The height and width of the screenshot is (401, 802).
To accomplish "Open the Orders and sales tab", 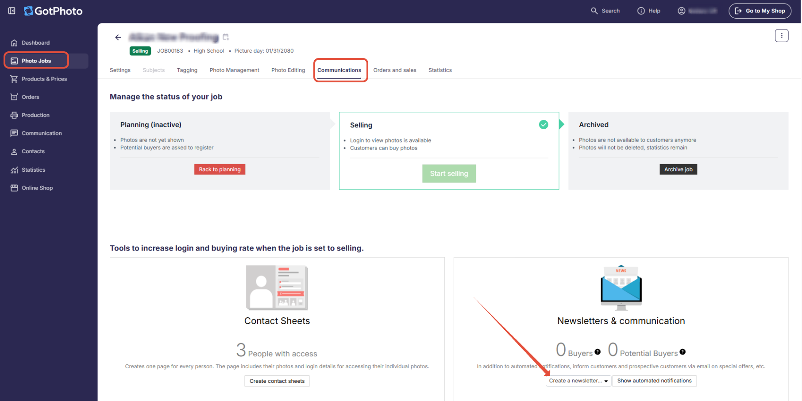I will pos(395,70).
